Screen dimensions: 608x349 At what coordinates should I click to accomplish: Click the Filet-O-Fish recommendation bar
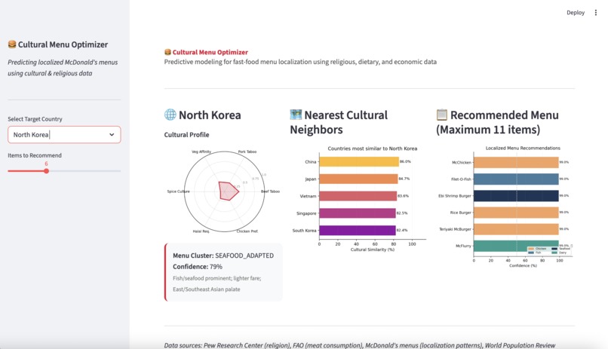pyautogui.click(x=516, y=179)
